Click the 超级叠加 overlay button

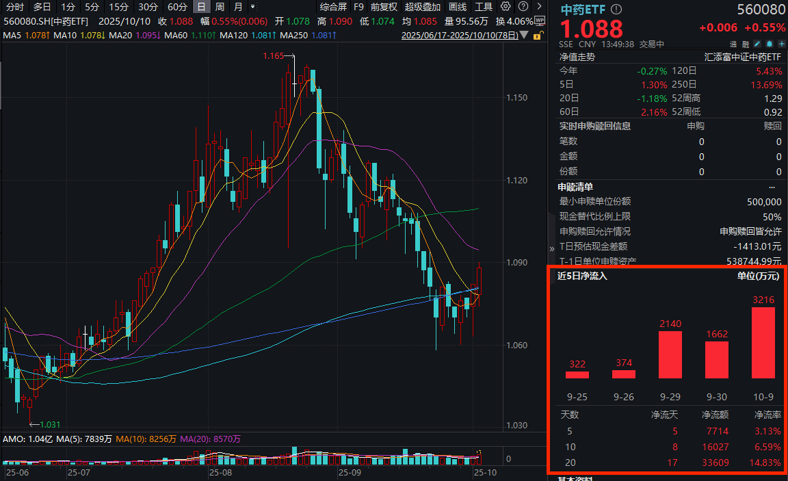coord(423,7)
